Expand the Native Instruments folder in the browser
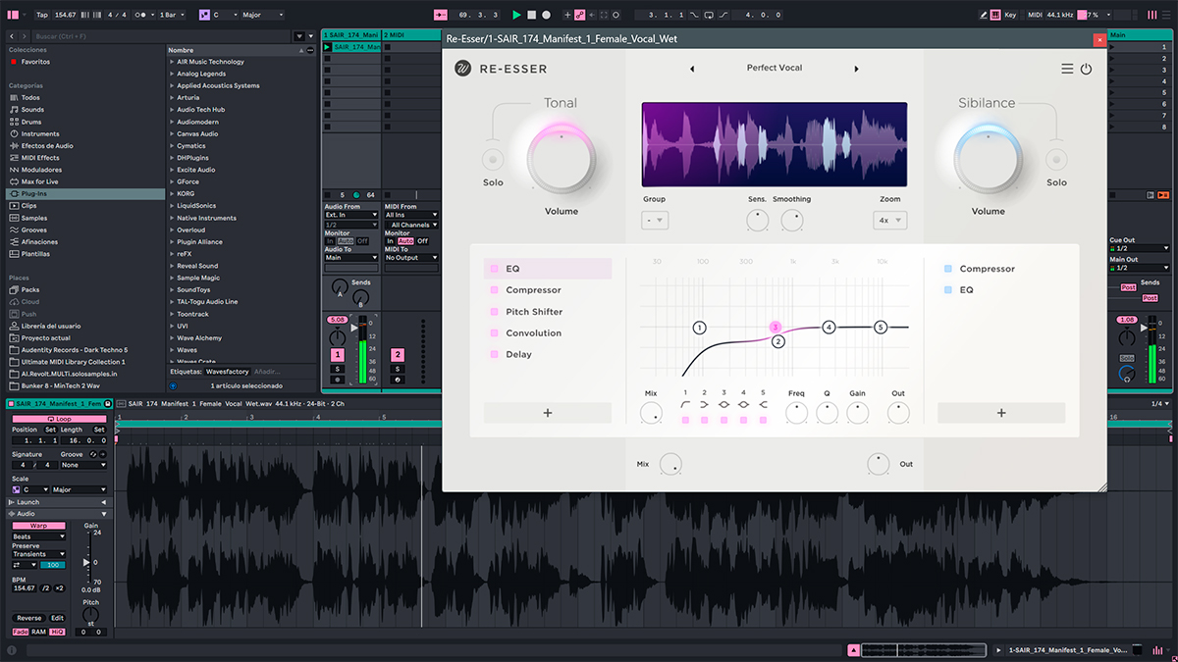 click(171, 218)
